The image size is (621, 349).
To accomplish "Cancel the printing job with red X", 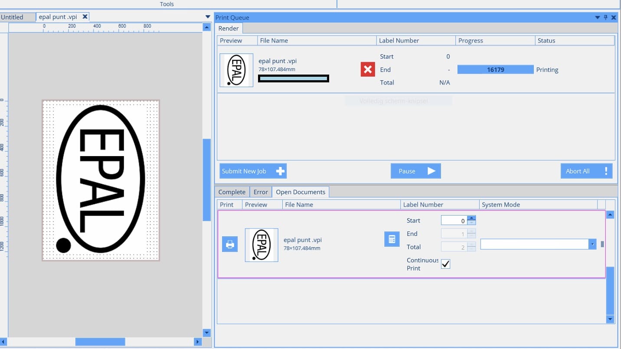I will coord(368,69).
